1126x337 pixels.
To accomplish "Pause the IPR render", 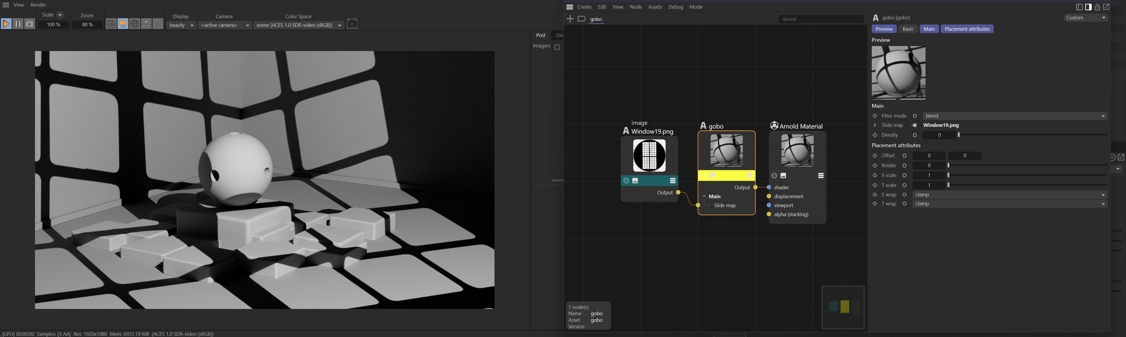I will point(18,24).
